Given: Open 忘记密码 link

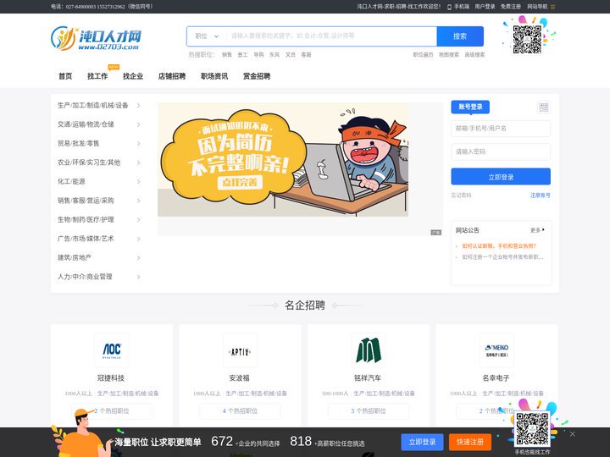Looking at the screenshot, I should pos(461,195).
